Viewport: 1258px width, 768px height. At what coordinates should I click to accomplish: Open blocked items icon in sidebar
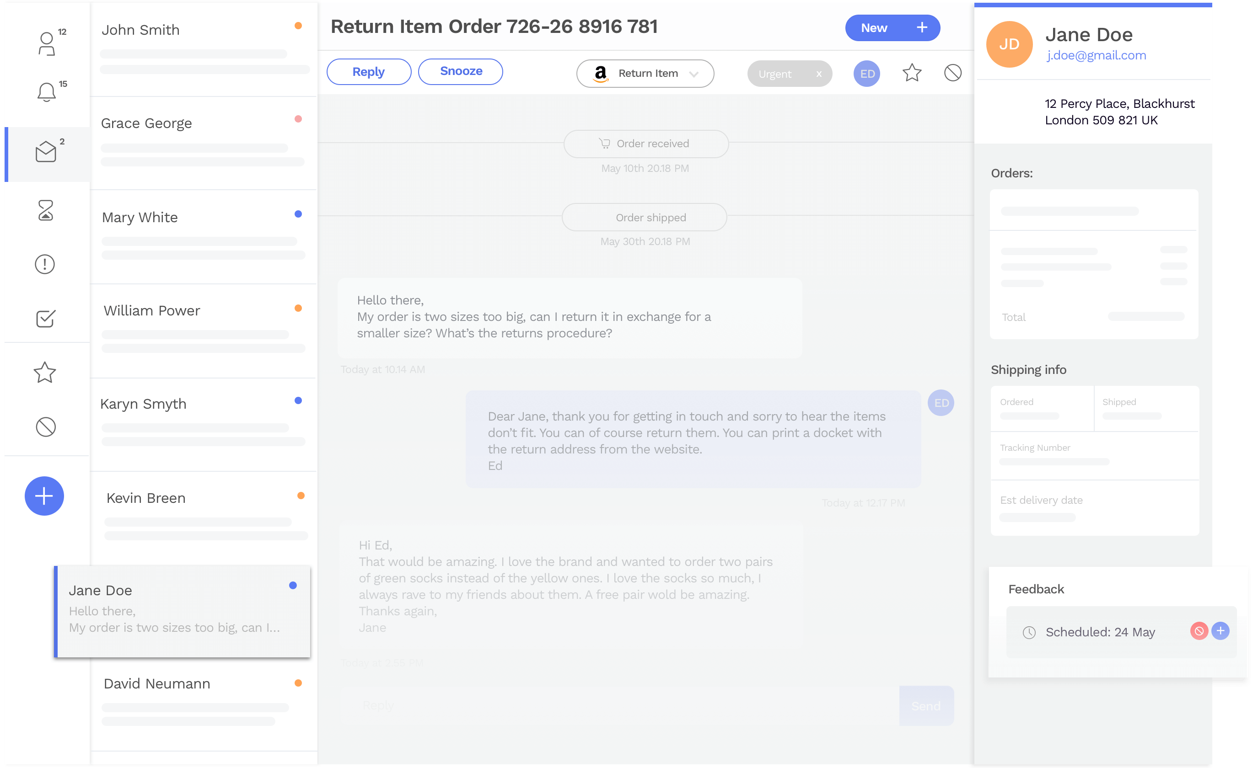click(45, 427)
